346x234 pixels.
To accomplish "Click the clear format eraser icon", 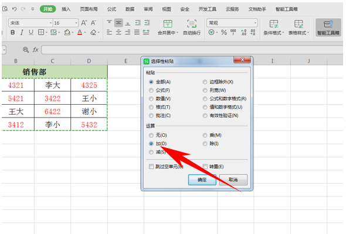I will (93, 33).
